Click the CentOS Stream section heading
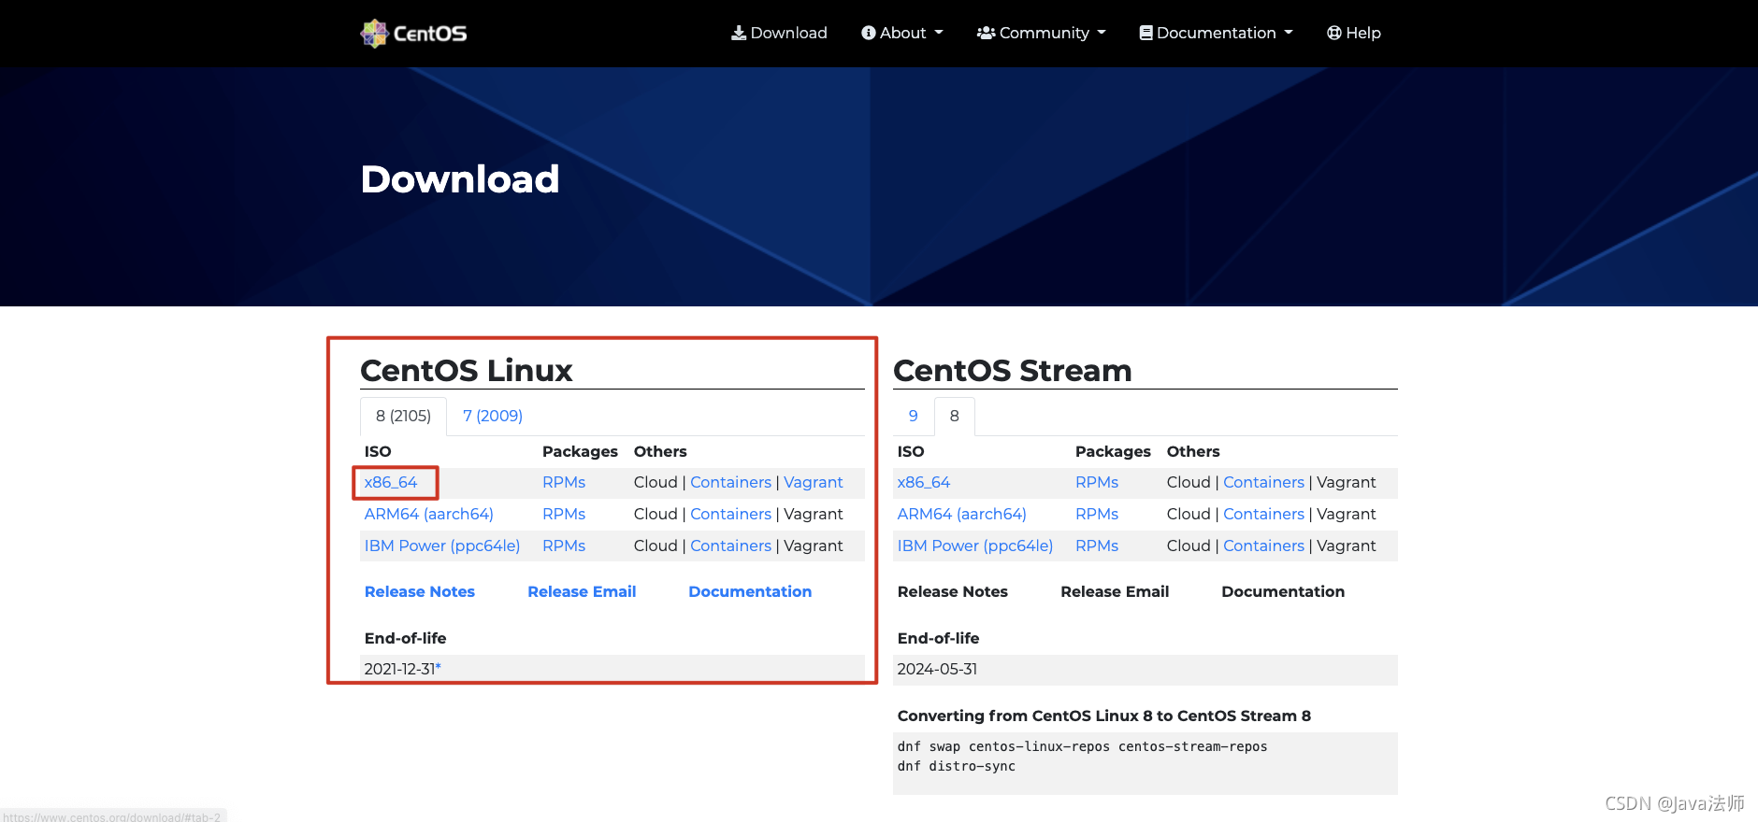This screenshot has width=1758, height=822. tap(1013, 370)
